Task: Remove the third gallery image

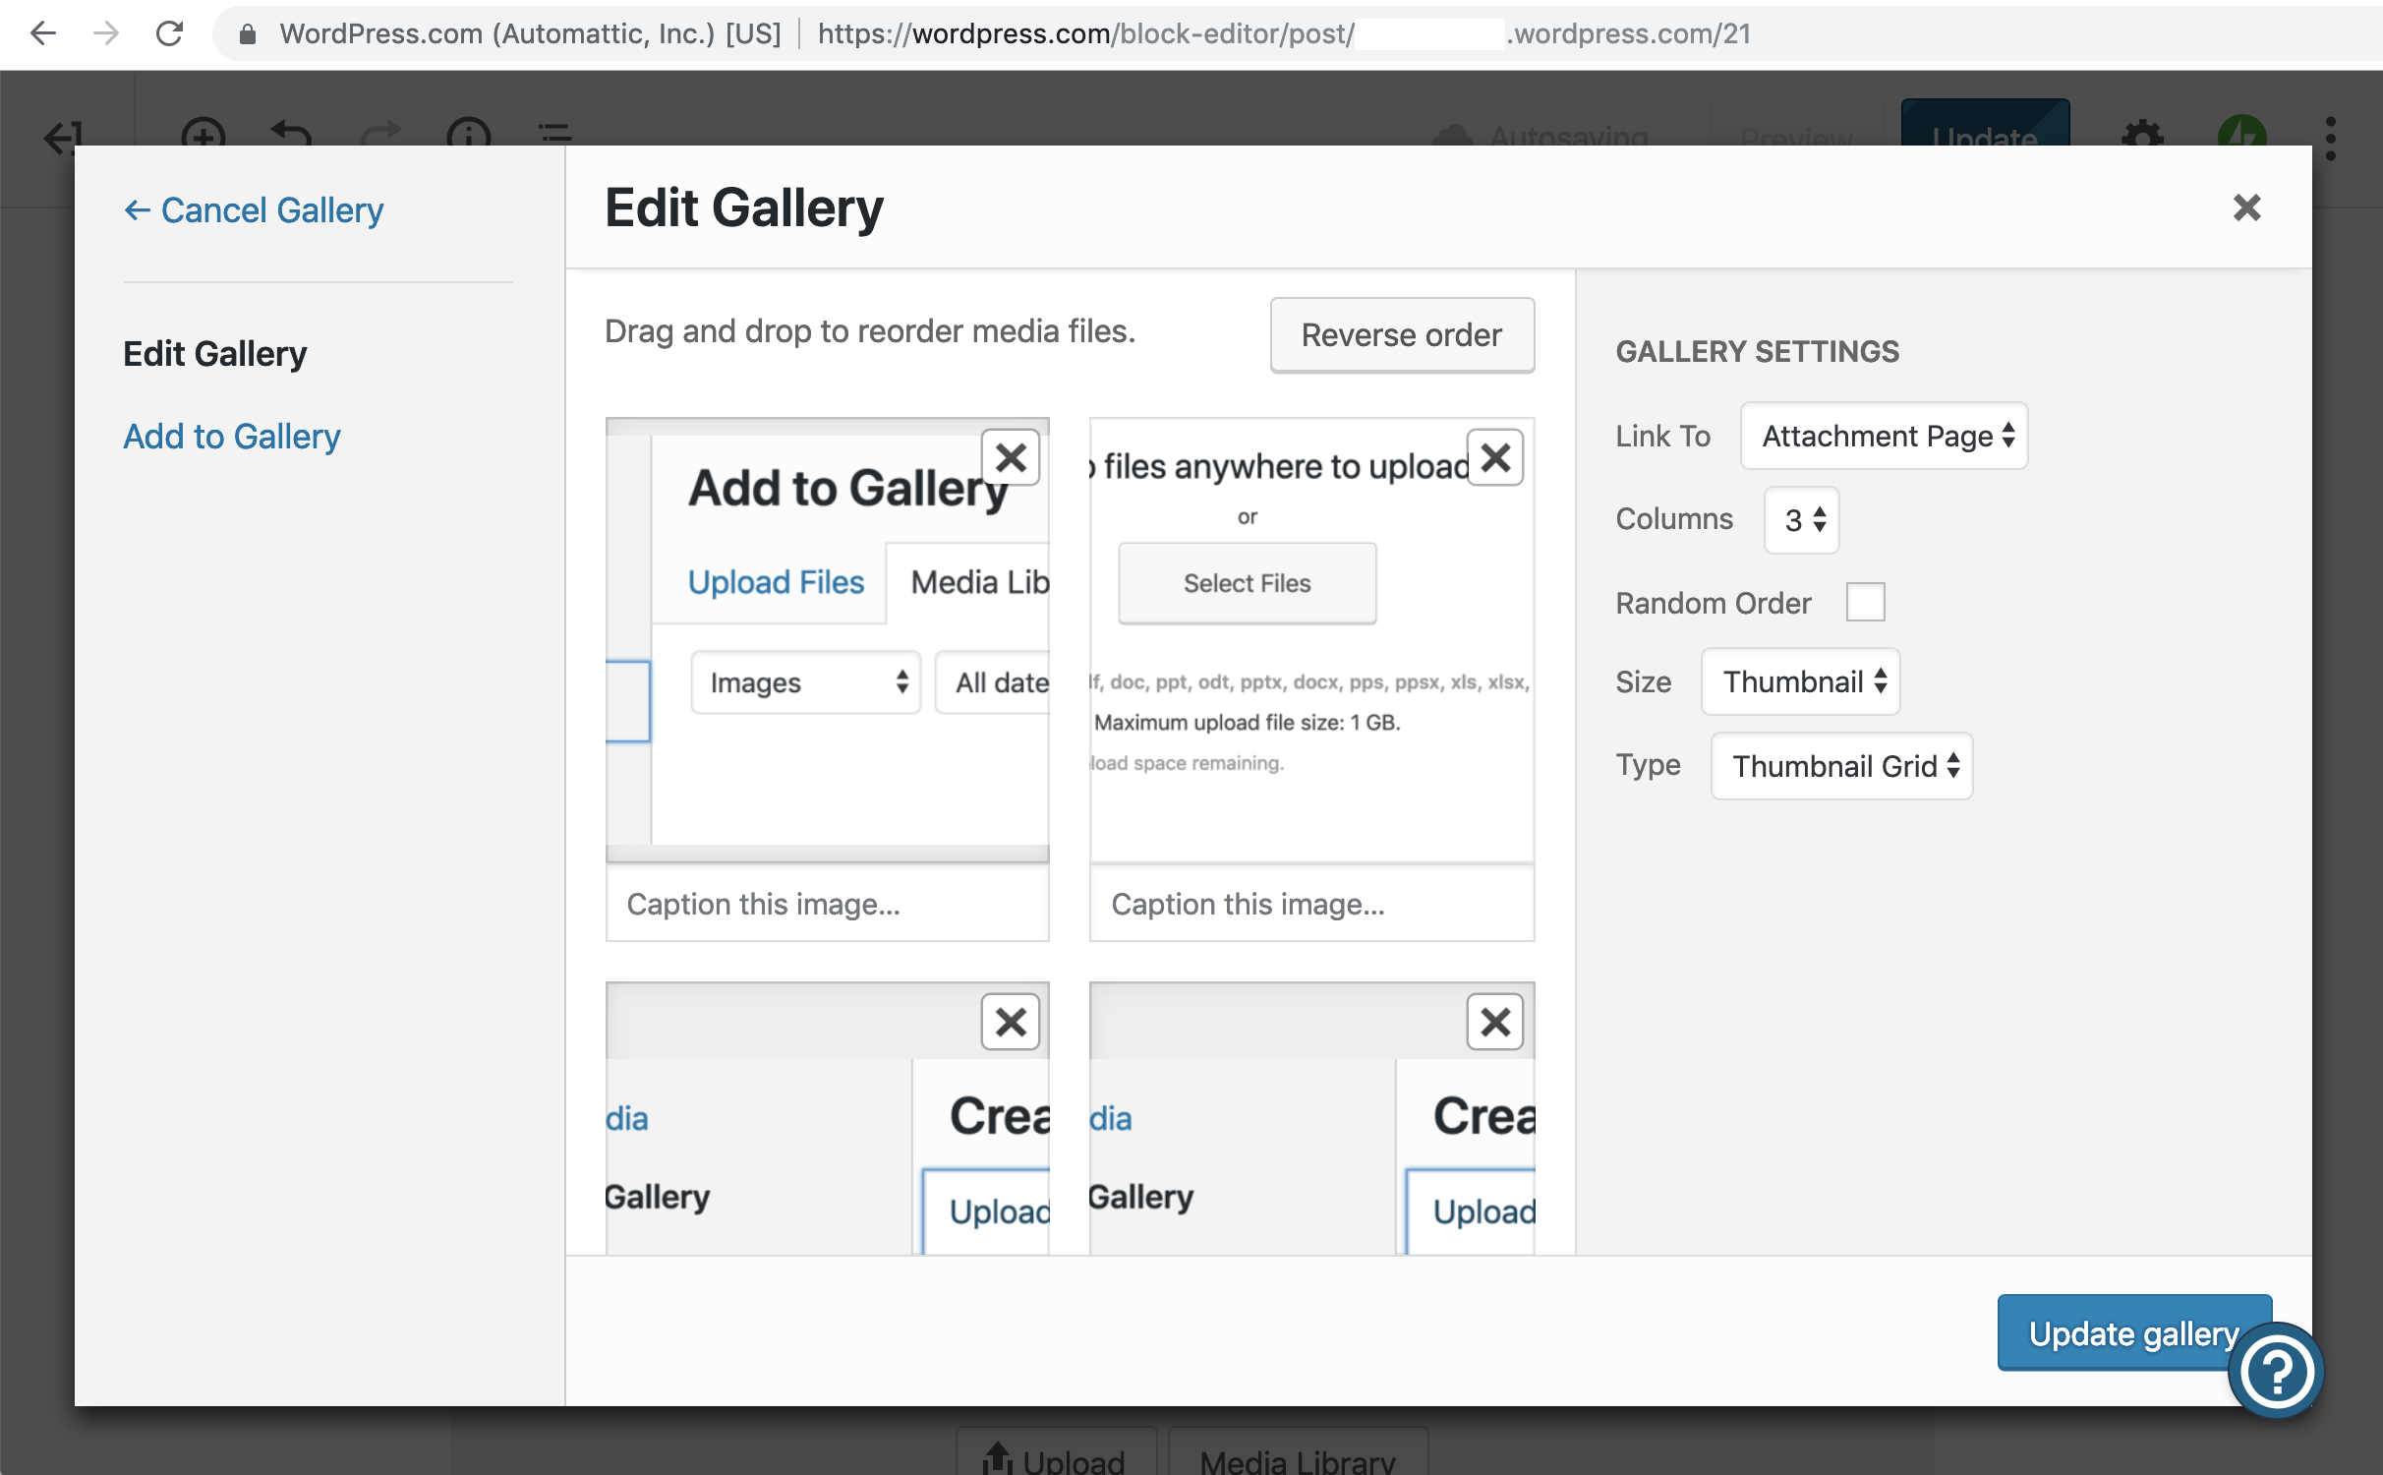Action: tap(1010, 1022)
